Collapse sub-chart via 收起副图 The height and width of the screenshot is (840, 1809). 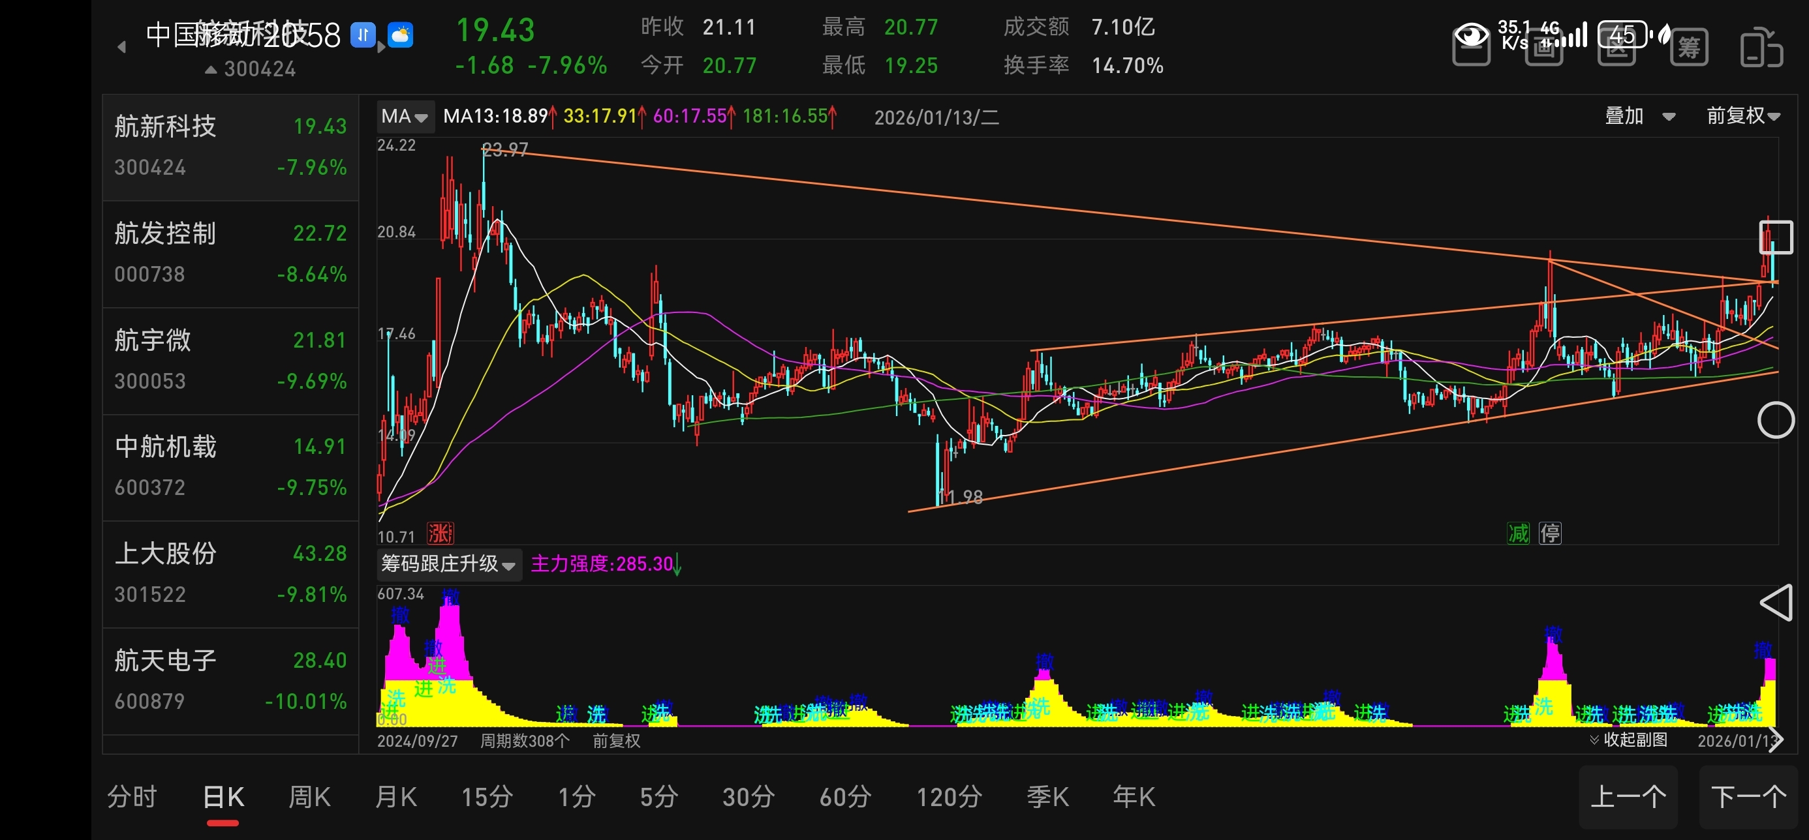[1628, 740]
